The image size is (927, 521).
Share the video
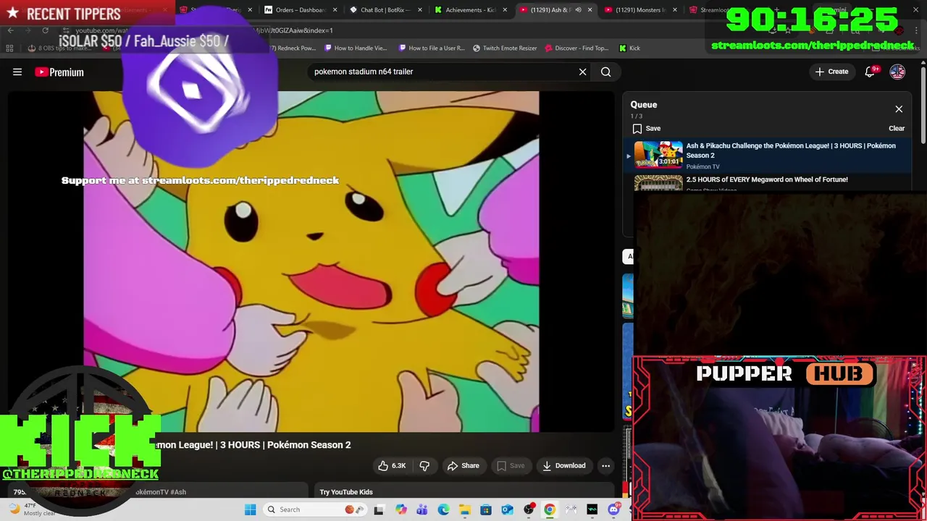click(463, 465)
